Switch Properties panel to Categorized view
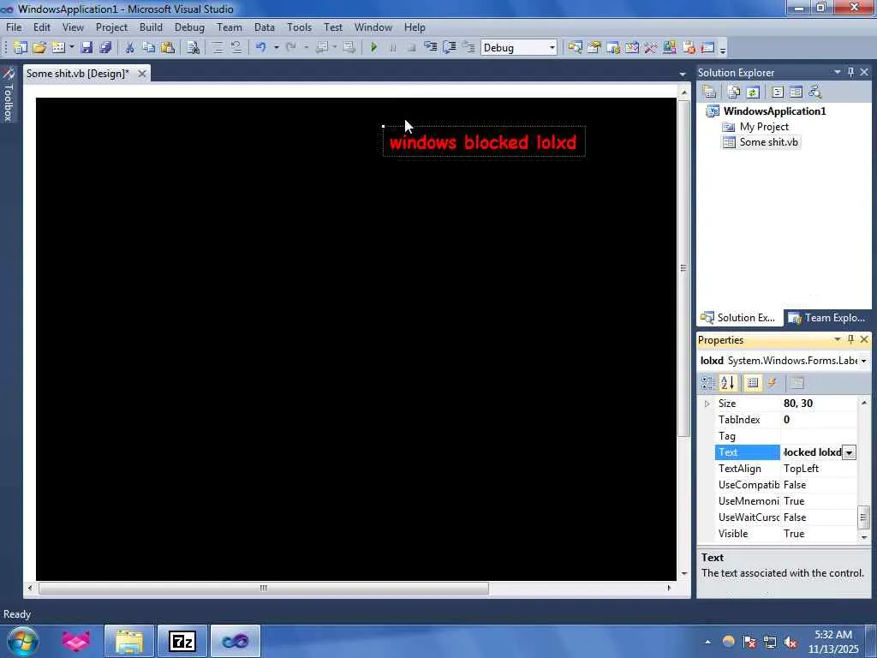The image size is (877, 658). click(x=708, y=383)
